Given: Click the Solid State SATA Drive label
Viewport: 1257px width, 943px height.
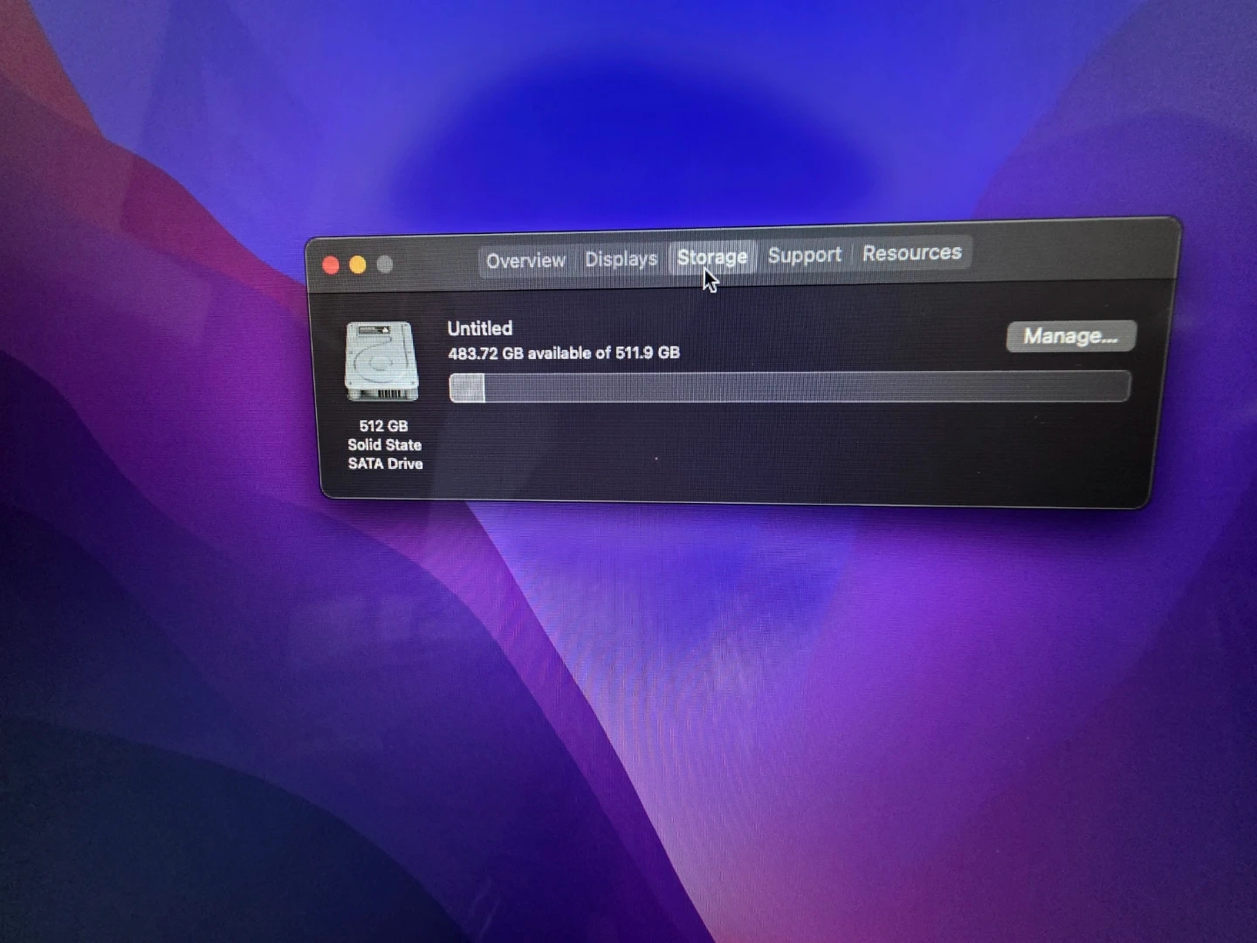Looking at the screenshot, I should point(385,454).
